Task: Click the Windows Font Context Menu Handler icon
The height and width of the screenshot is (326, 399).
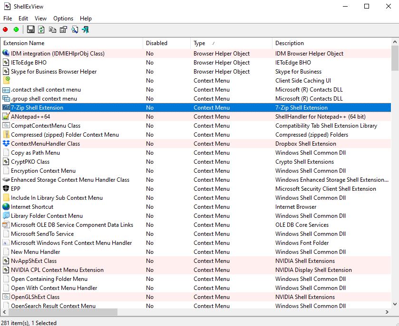Action: [6, 243]
